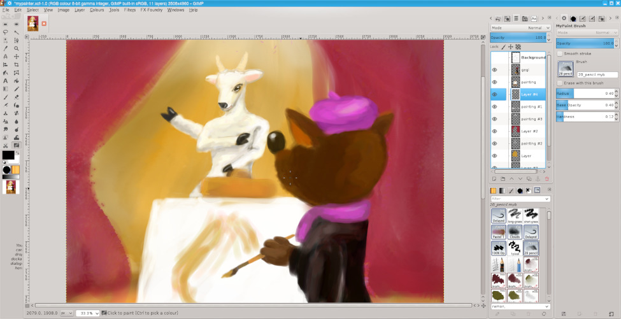Save tool options preset
Screen dimensions: 621x319
tap(564, 314)
